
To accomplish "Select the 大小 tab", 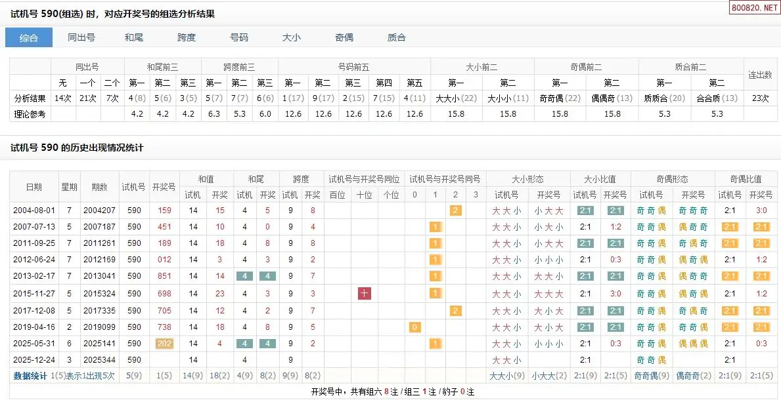I will tap(292, 37).
